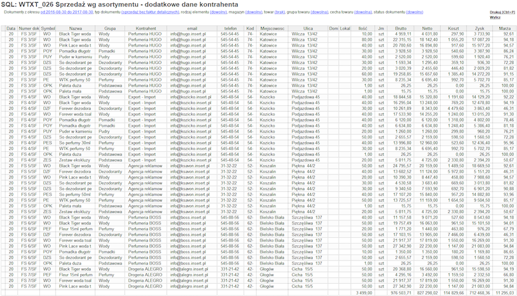The height and width of the screenshot is (296, 517).
Task: Select brutto value '10 261,89'
Action: [402, 109]
